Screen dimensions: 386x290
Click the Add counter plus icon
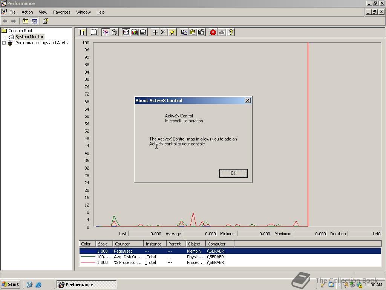coord(155,32)
